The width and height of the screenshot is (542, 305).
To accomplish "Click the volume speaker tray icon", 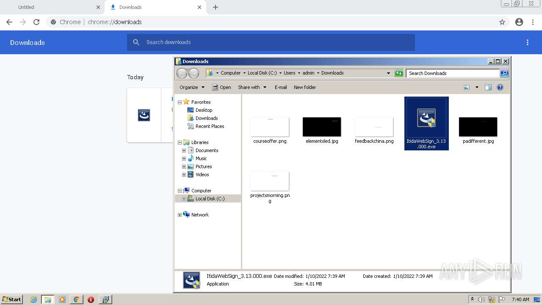I will click(481, 299).
